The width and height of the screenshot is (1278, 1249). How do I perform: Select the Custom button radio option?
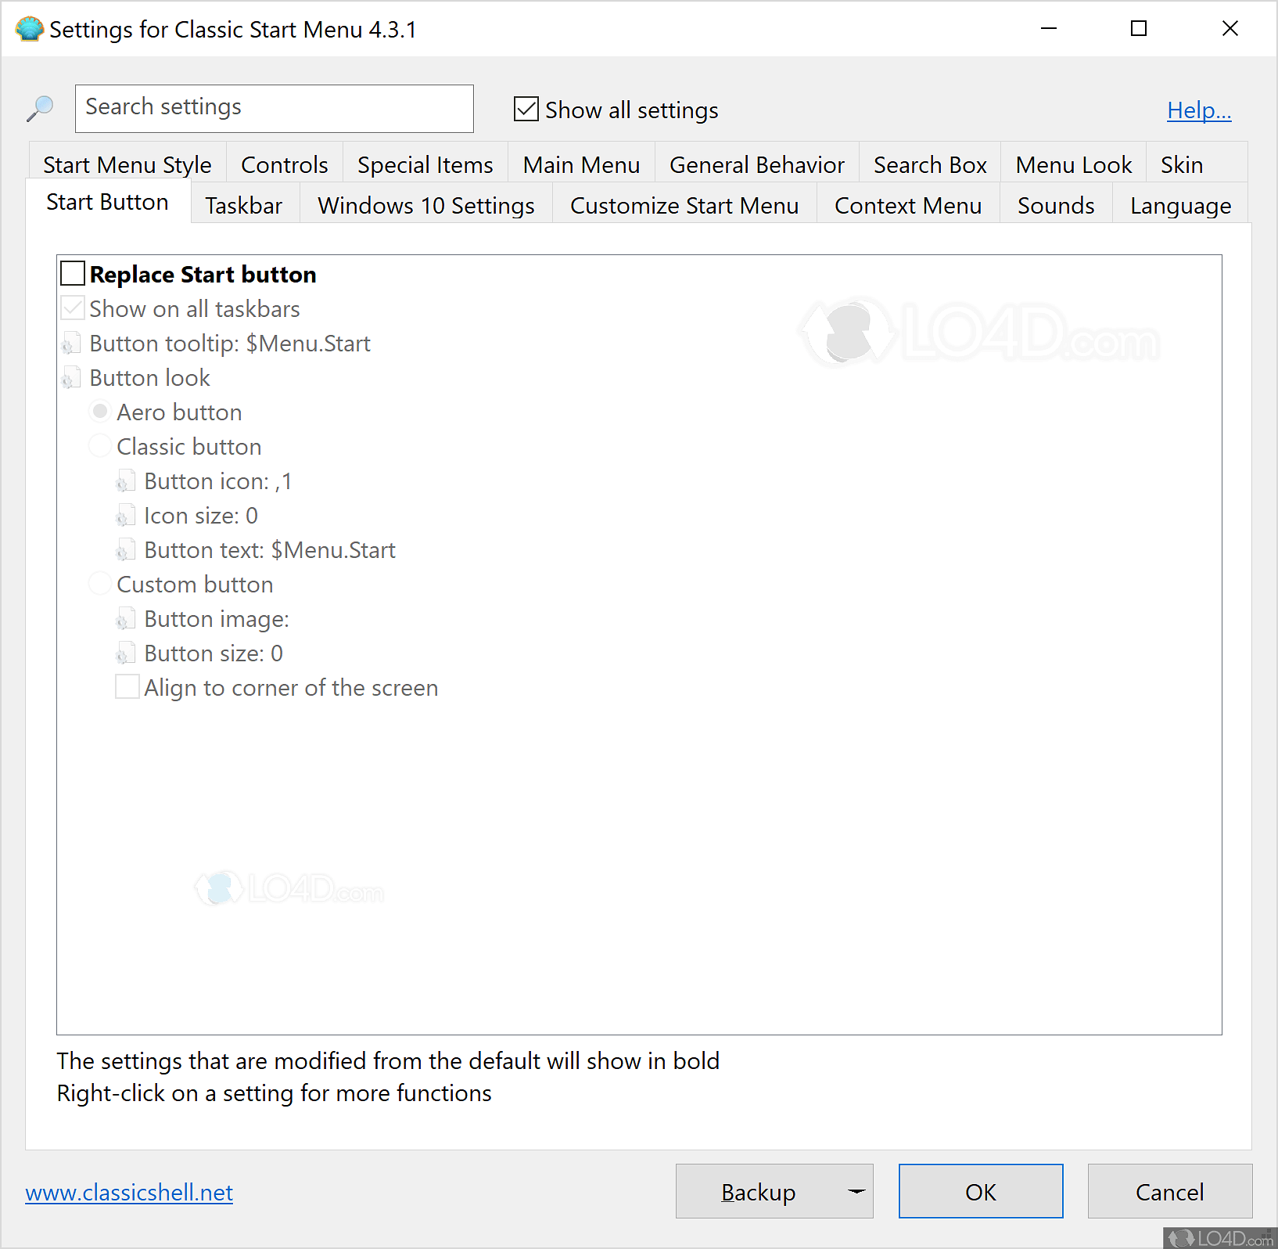coord(100,583)
